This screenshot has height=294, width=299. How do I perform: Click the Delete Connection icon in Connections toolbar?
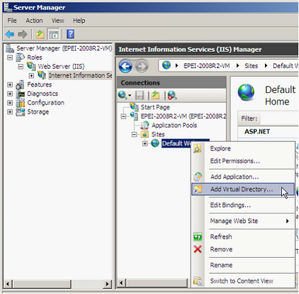(x=172, y=95)
